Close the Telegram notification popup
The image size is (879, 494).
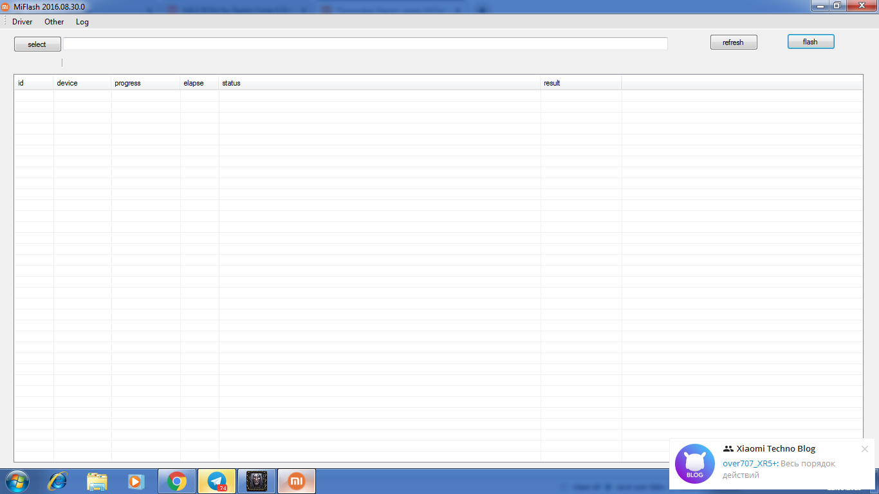[x=865, y=449]
